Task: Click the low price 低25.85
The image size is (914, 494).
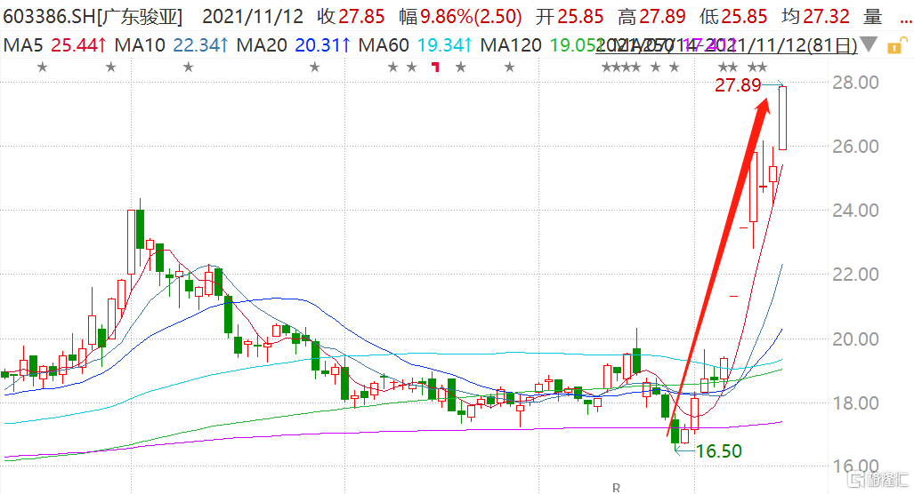Action: 733,16
